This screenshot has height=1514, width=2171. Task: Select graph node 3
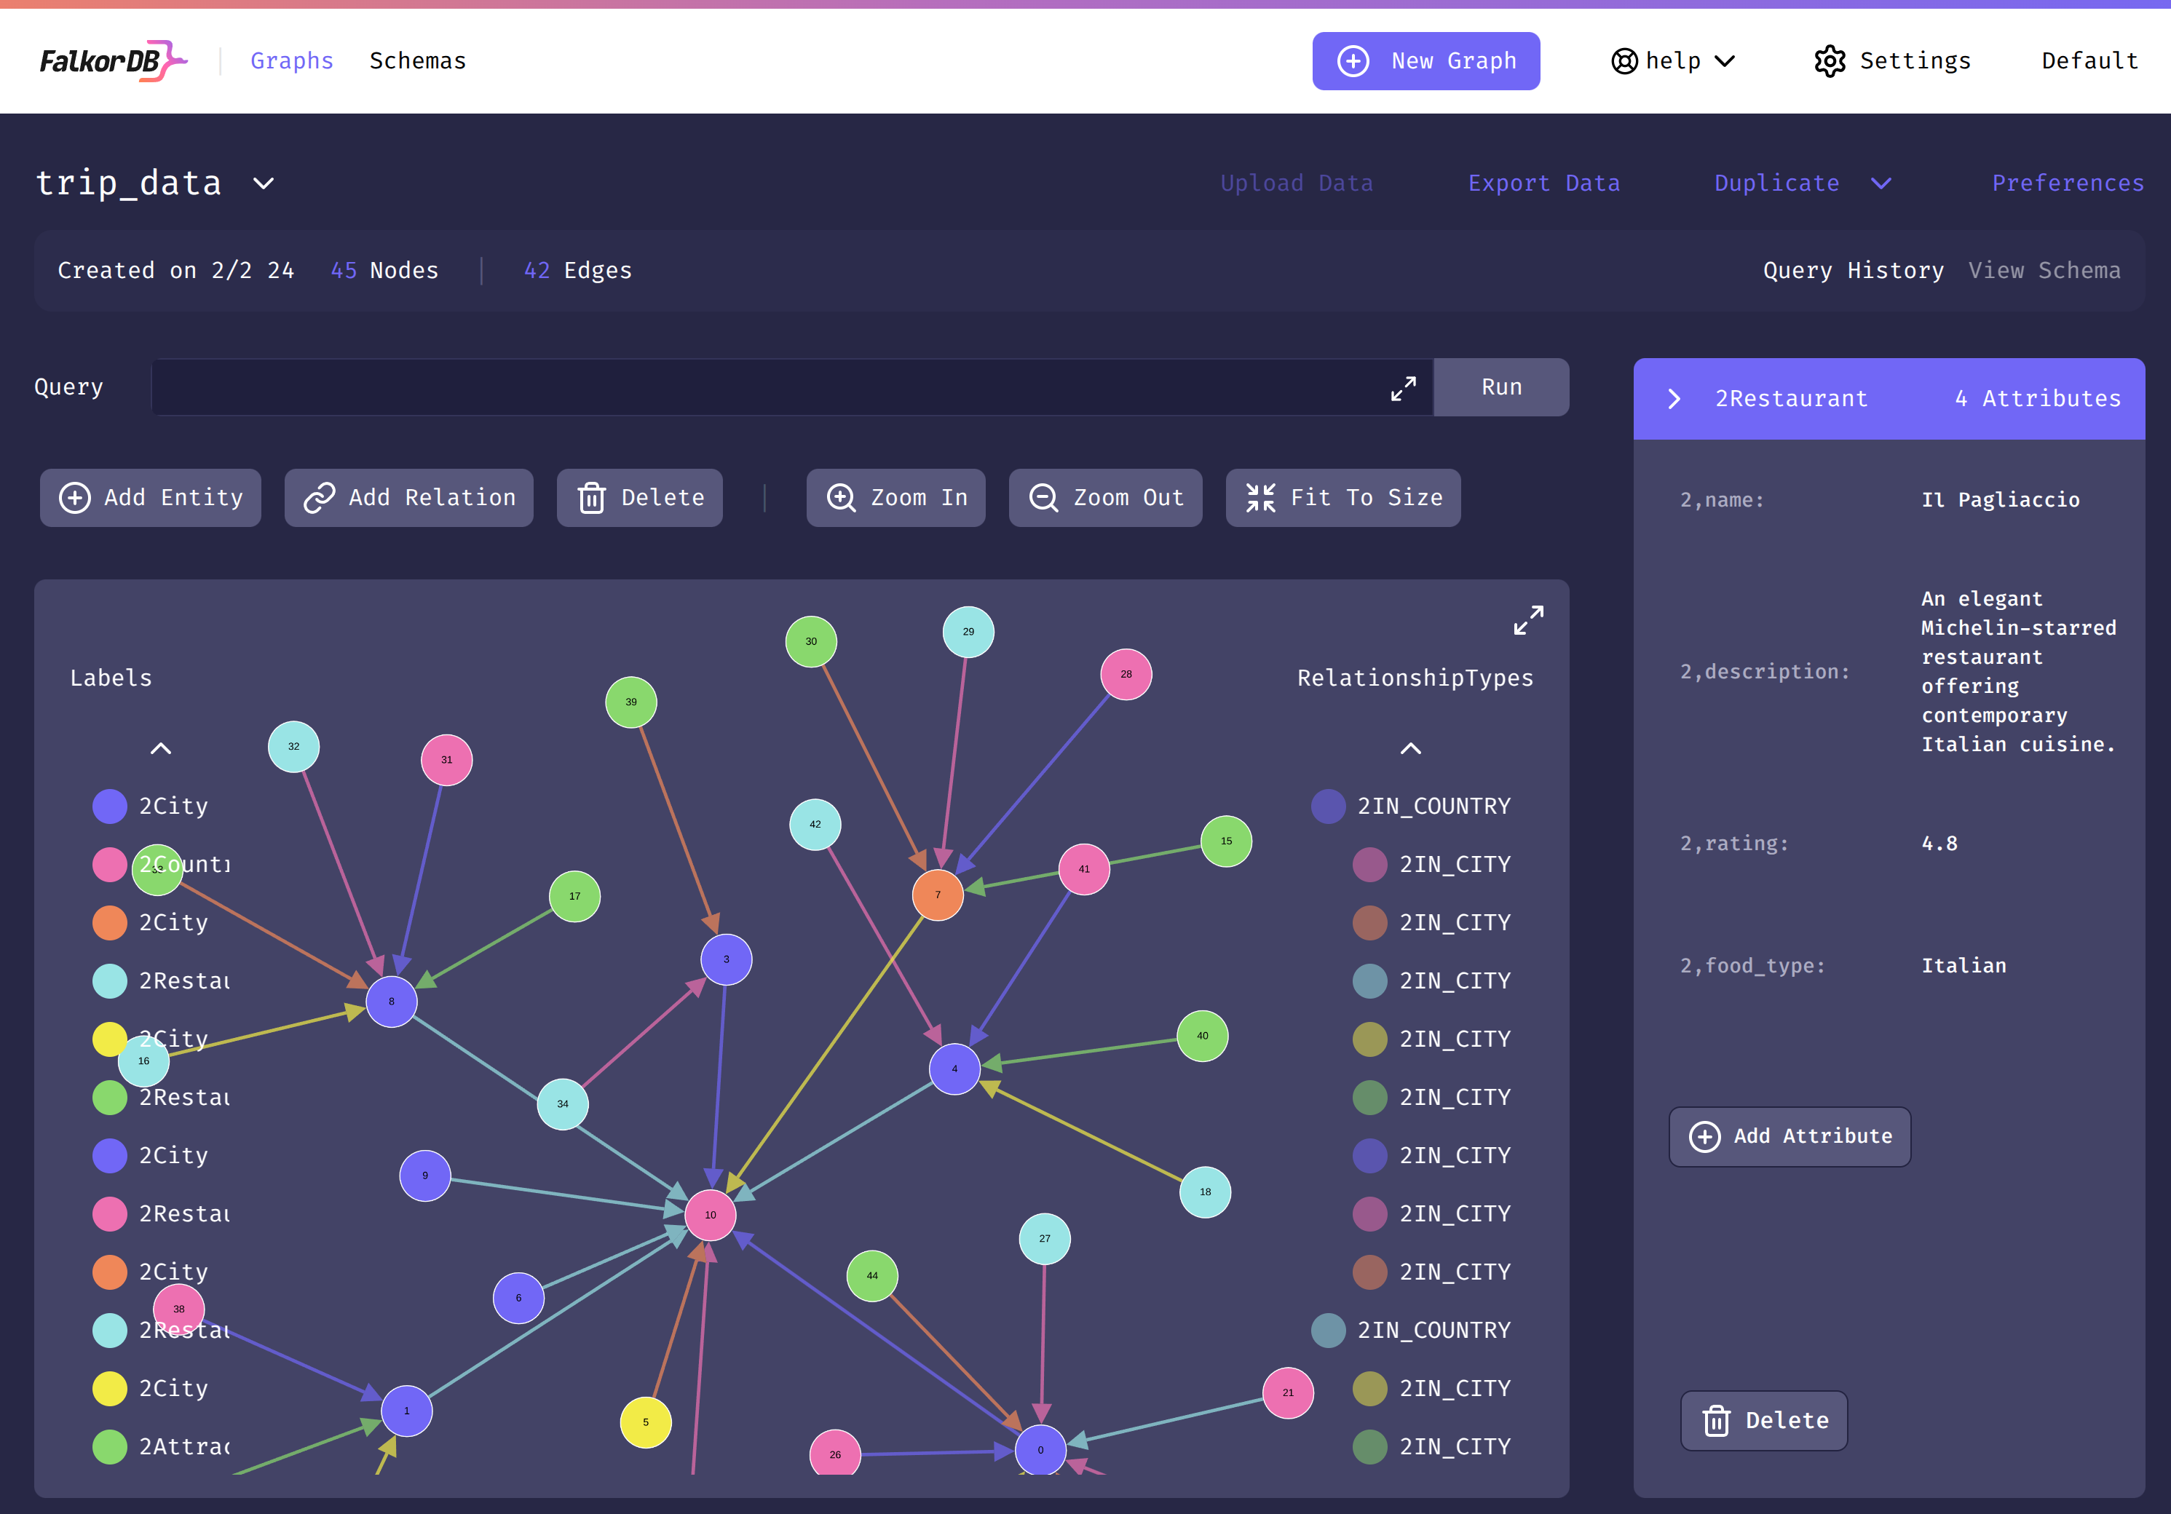726,959
